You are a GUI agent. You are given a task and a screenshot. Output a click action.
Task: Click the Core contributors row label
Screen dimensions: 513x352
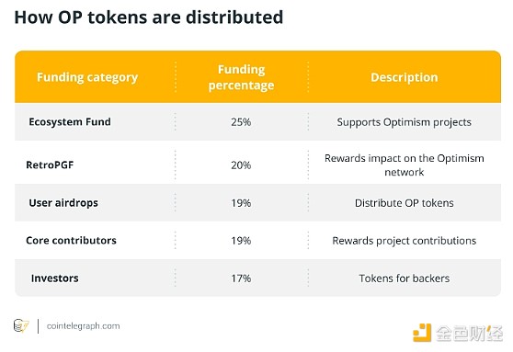(x=71, y=241)
